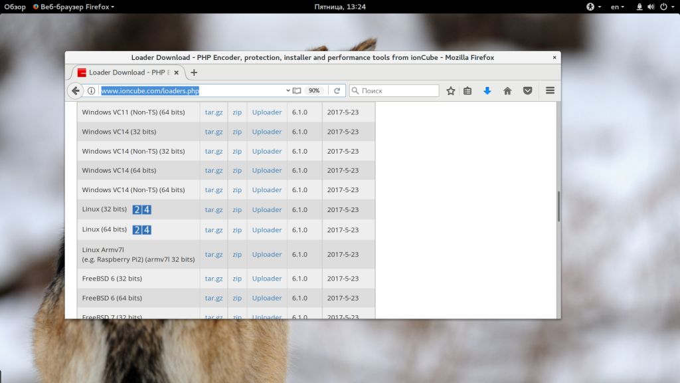
Task: Open the accessibility menu in top panel
Action: coord(594,7)
